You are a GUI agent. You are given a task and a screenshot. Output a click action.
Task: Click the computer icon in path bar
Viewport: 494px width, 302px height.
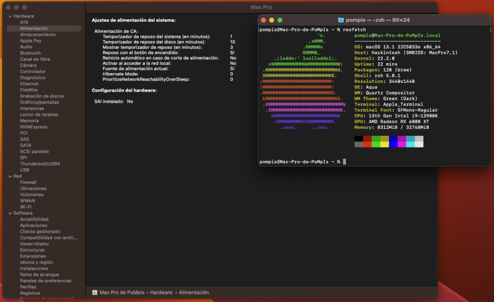point(94,293)
